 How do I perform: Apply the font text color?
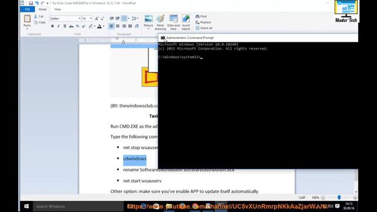point(100,26)
